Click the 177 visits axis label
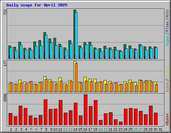Viewport: 171px width, 133px height. tap(5, 64)
